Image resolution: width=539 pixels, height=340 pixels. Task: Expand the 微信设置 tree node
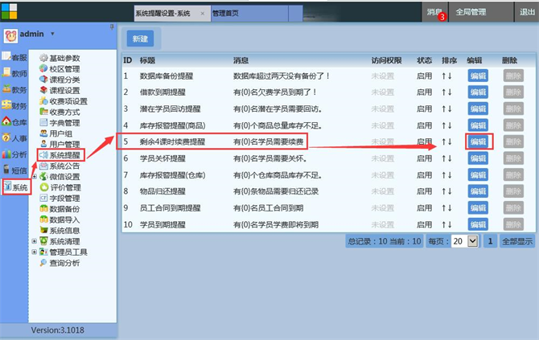(35, 177)
